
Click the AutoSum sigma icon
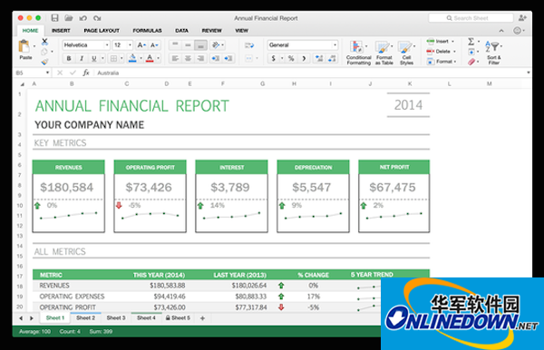point(471,42)
